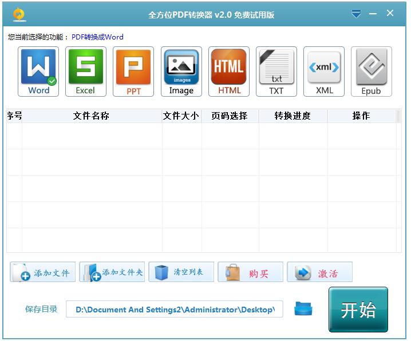Screen dimensions: 411x341
Task: Select the XML conversion icon
Action: coord(324,72)
